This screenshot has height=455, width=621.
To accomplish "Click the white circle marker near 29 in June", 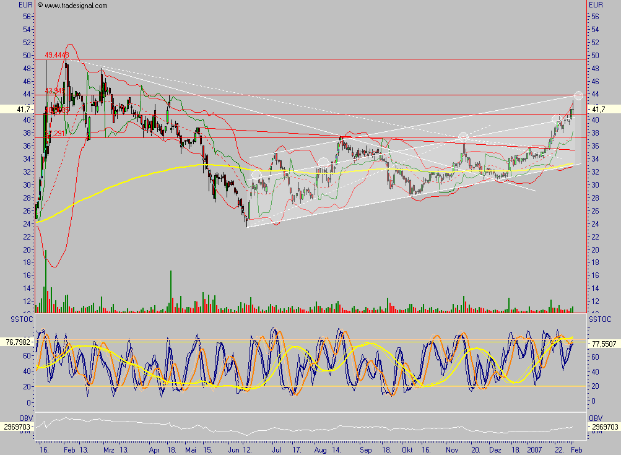I will (256, 174).
